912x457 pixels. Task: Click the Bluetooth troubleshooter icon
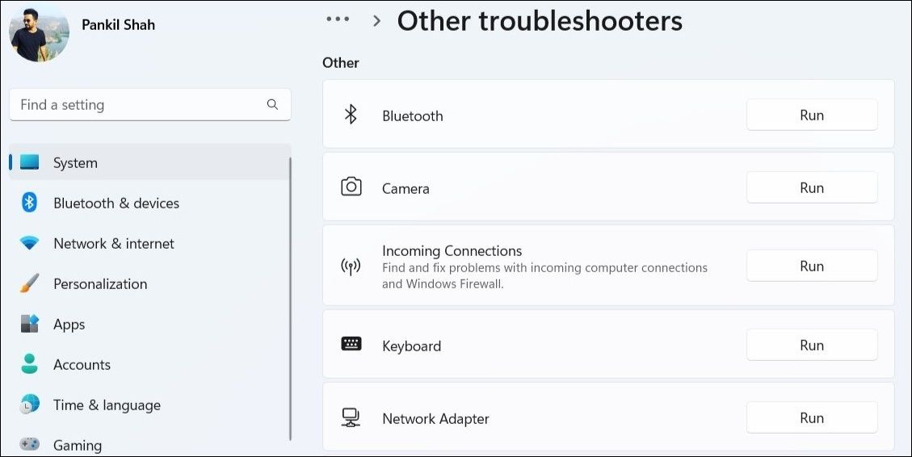click(351, 115)
